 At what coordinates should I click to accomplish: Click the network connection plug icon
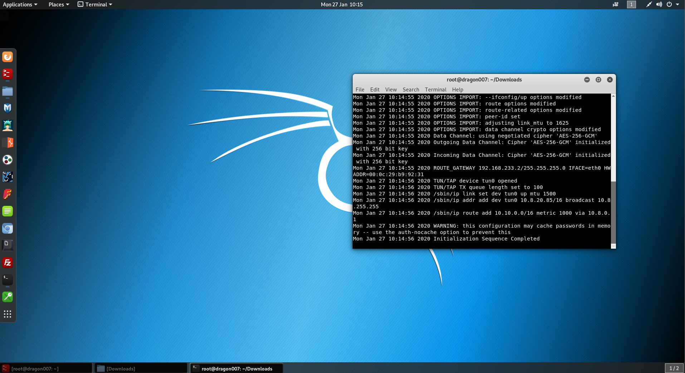[649, 4]
